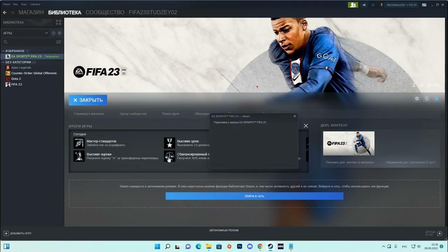Sort by recent activity clock icon
This screenshot has height=252, width=448.
pos(54,33)
